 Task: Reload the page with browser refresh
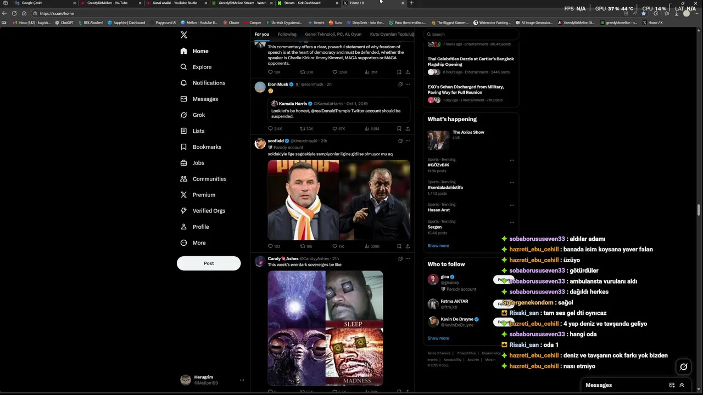point(14,13)
